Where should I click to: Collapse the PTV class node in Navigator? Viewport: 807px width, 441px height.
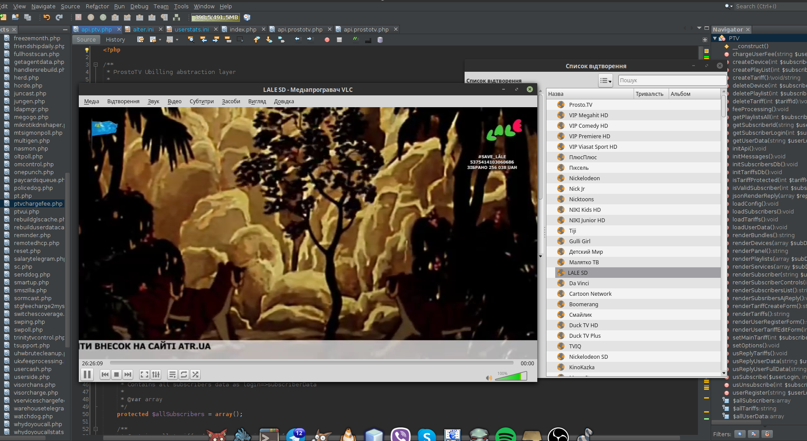[x=715, y=38]
